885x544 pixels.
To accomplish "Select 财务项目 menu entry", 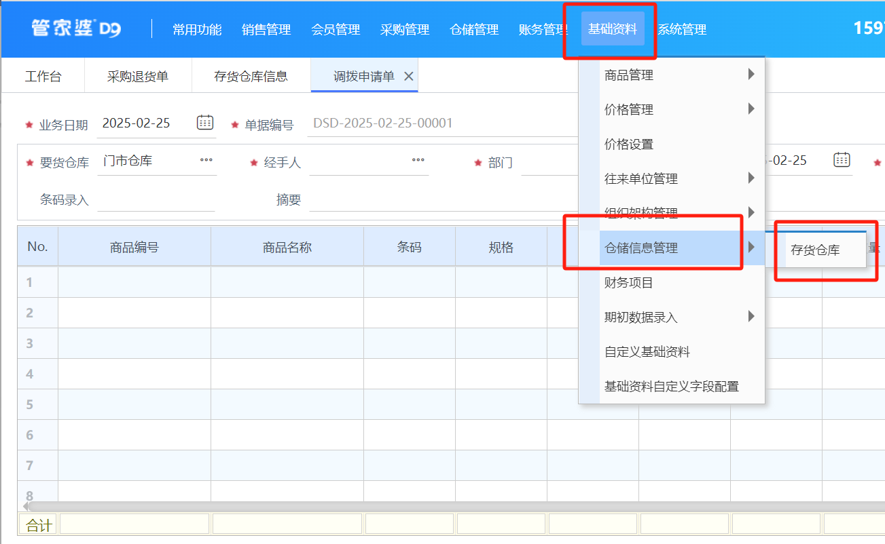I will [x=629, y=283].
